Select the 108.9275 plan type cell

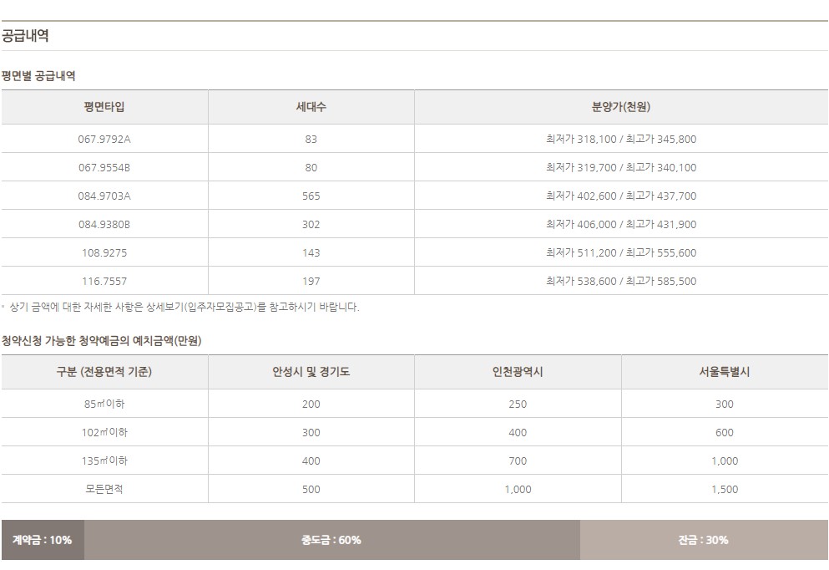click(x=104, y=253)
